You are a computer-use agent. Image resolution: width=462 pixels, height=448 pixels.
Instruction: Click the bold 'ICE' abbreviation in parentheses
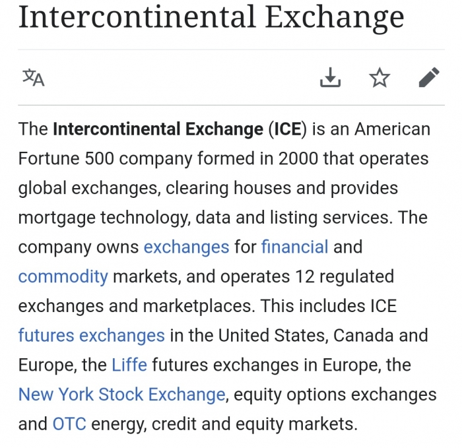tap(288, 129)
